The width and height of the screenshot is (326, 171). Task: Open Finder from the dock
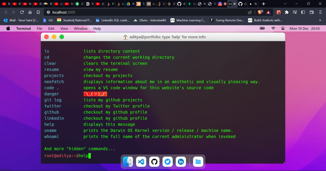pyautogui.click(x=128, y=162)
